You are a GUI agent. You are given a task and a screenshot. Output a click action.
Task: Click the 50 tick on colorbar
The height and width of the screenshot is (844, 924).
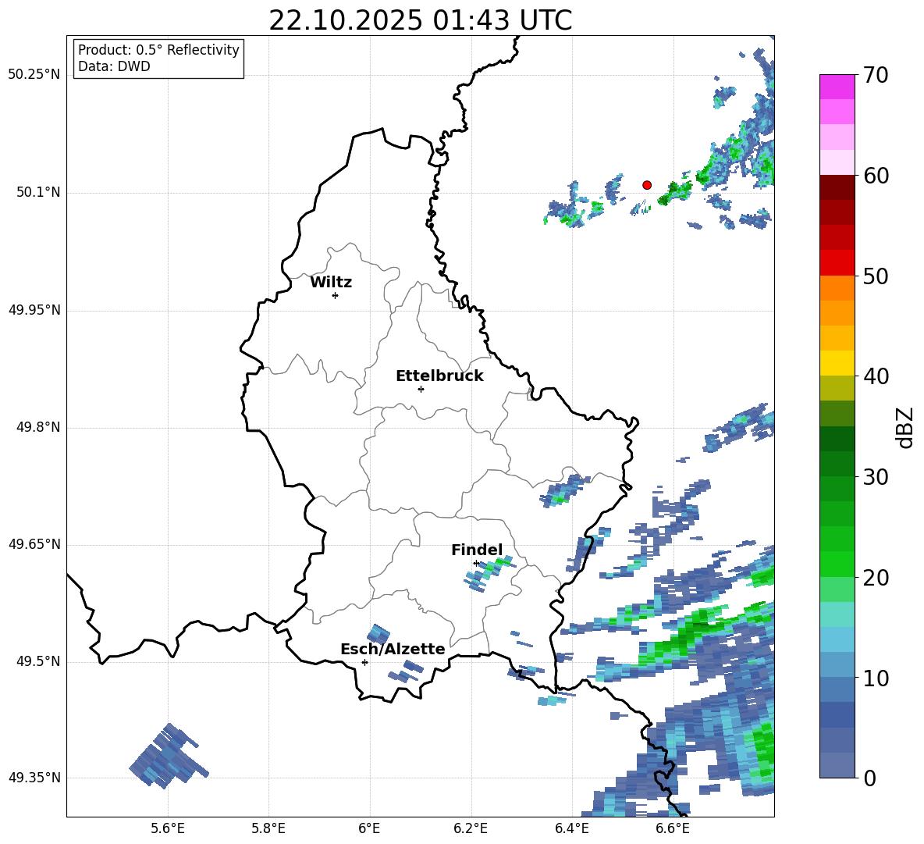click(876, 276)
